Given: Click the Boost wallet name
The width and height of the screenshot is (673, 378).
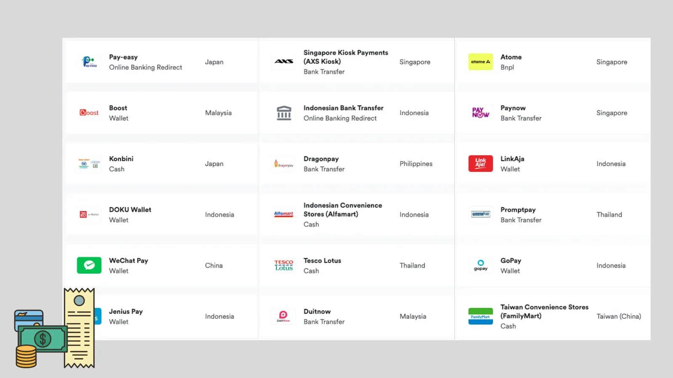Looking at the screenshot, I should click(x=118, y=108).
